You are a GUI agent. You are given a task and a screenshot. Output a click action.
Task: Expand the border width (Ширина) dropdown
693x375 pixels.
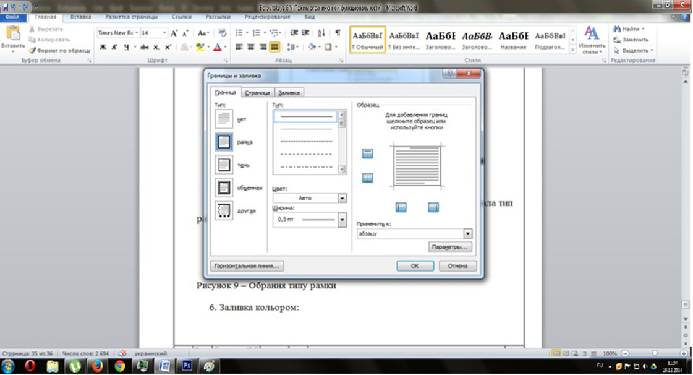pyautogui.click(x=342, y=219)
